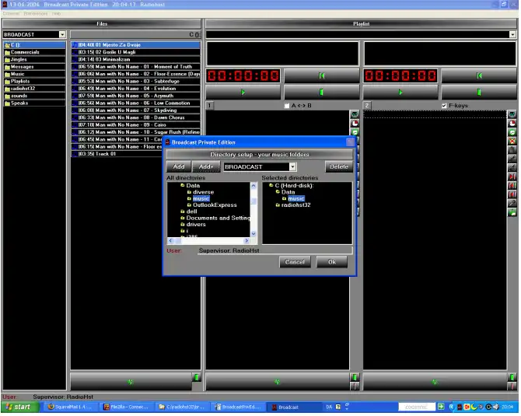Open the Playlist dropdown at top
The height and width of the screenshot is (416, 521).
[x=512, y=34]
